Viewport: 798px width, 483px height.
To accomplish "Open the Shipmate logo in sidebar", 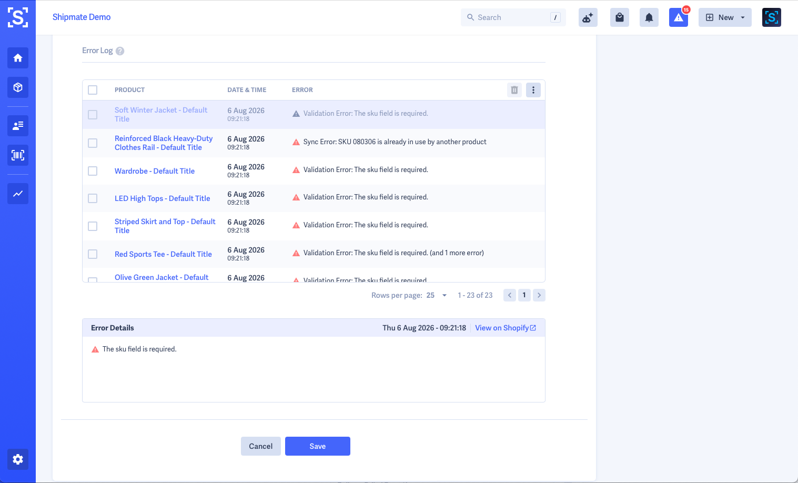I will (18, 17).
